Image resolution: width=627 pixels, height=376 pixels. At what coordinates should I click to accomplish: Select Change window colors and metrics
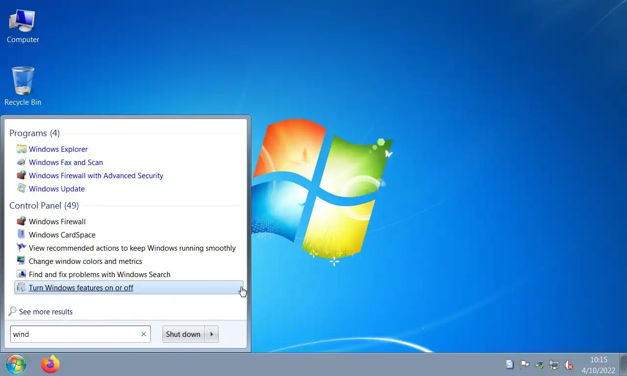85,261
